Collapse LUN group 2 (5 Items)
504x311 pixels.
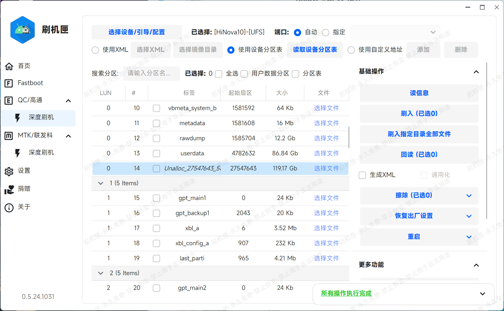coord(101,273)
